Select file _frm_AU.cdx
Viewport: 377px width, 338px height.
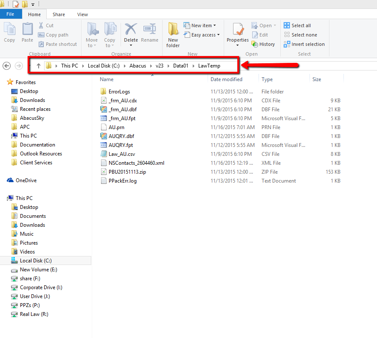123,101
